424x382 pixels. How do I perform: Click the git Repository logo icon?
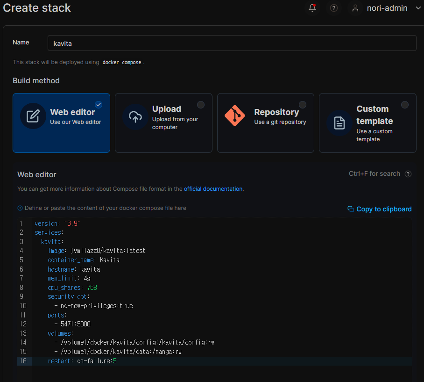pyautogui.click(x=234, y=116)
